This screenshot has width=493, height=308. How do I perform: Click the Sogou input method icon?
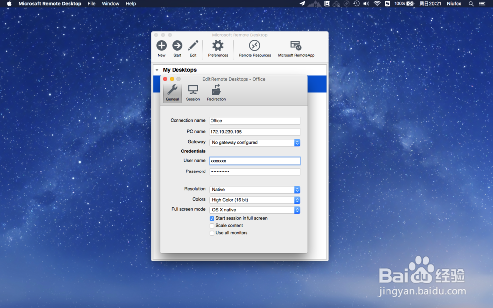tap(387, 4)
